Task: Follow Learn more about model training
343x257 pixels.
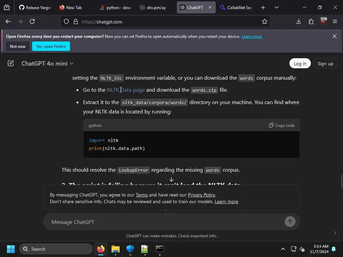Action: tap(226, 202)
